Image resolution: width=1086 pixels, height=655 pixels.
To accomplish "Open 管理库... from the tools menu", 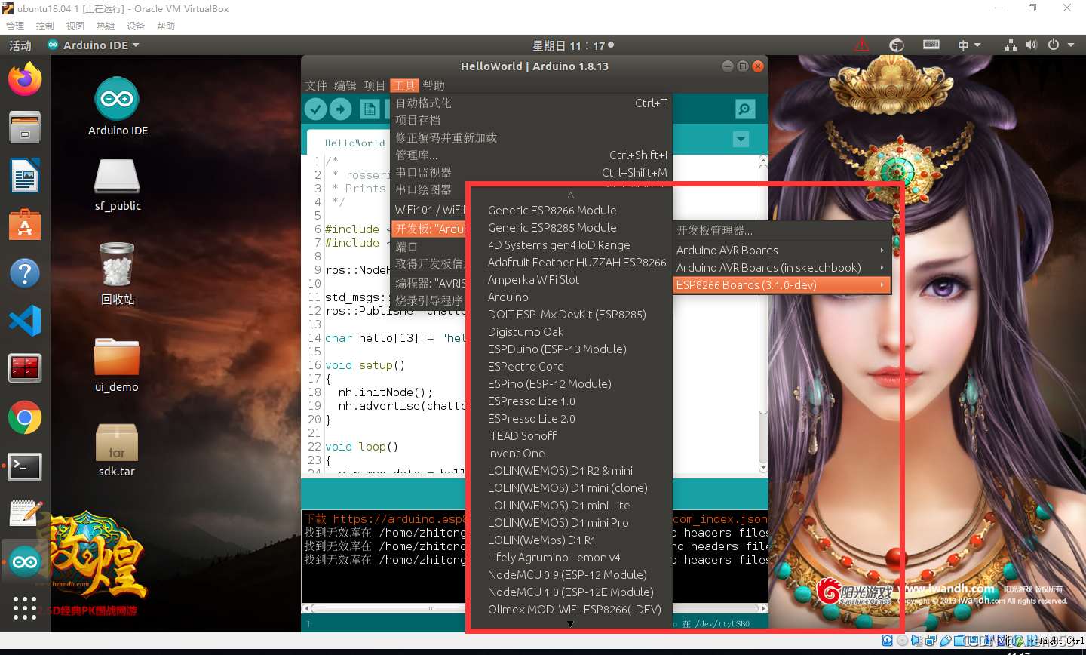I will (532, 155).
